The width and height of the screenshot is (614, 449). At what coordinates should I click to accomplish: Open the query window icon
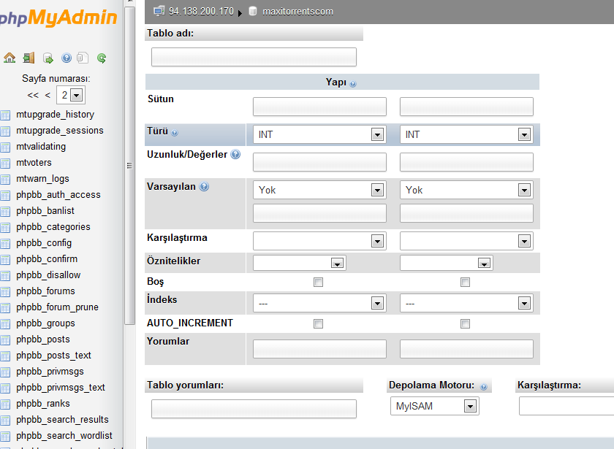[48, 58]
